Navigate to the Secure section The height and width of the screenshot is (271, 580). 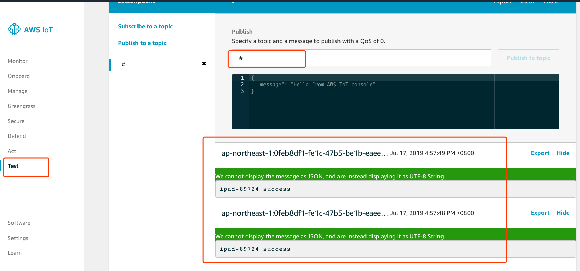(16, 121)
